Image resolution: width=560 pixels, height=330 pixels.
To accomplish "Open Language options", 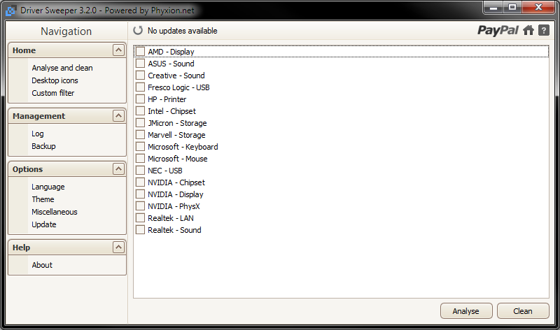I will (x=48, y=187).
